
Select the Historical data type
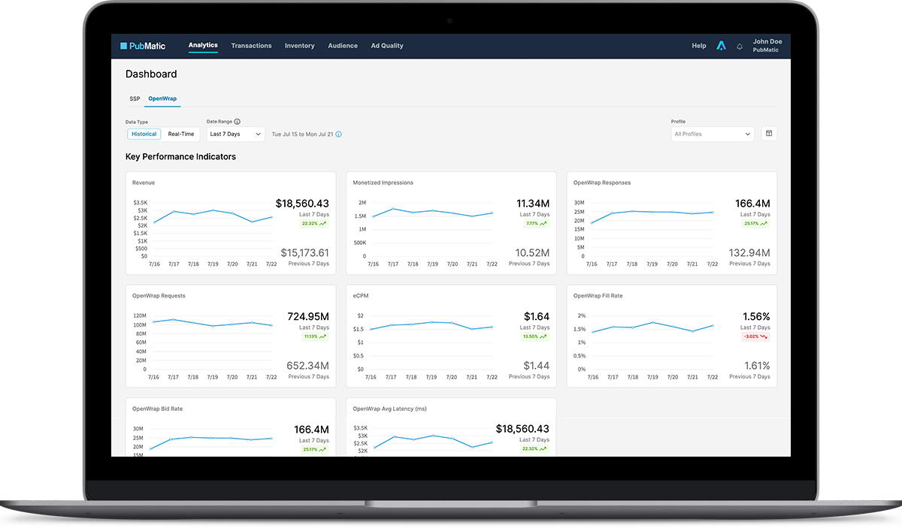144,134
